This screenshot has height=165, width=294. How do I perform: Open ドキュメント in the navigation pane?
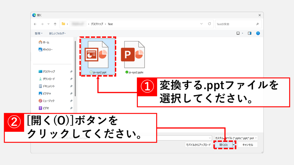pos(47,86)
